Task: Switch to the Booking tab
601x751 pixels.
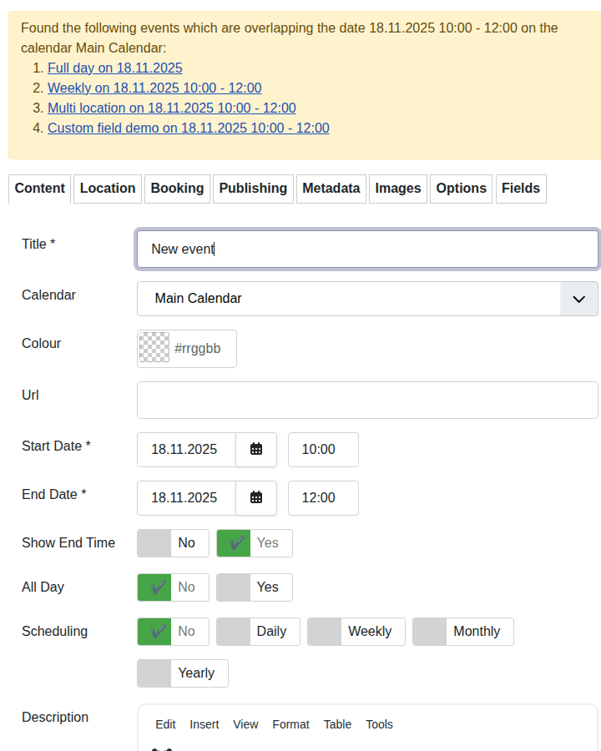Action: pyautogui.click(x=177, y=189)
